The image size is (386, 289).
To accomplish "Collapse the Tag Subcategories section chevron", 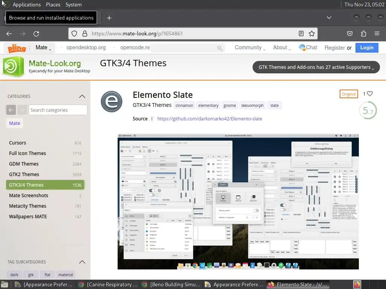I will click(82, 262).
